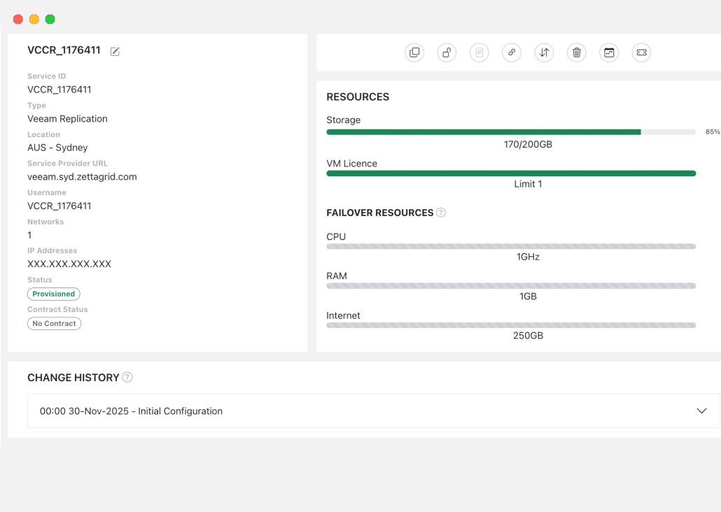Viewport: 721px width, 512px height.
Task: Click the unlock padlock icon
Action: [x=447, y=52]
